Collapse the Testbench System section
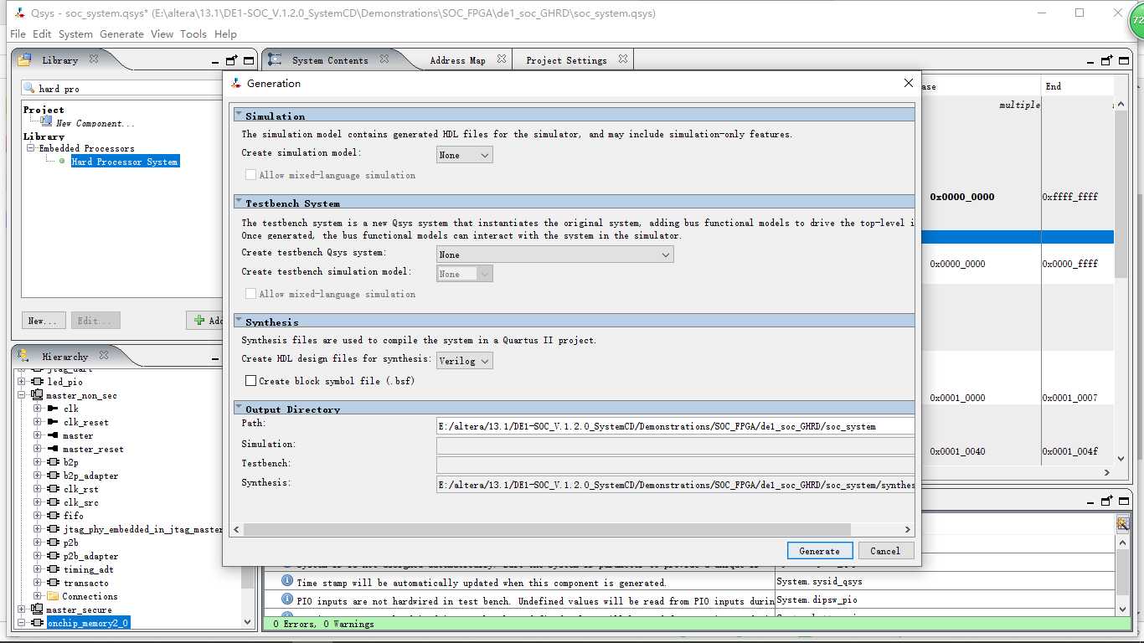 pos(239,203)
